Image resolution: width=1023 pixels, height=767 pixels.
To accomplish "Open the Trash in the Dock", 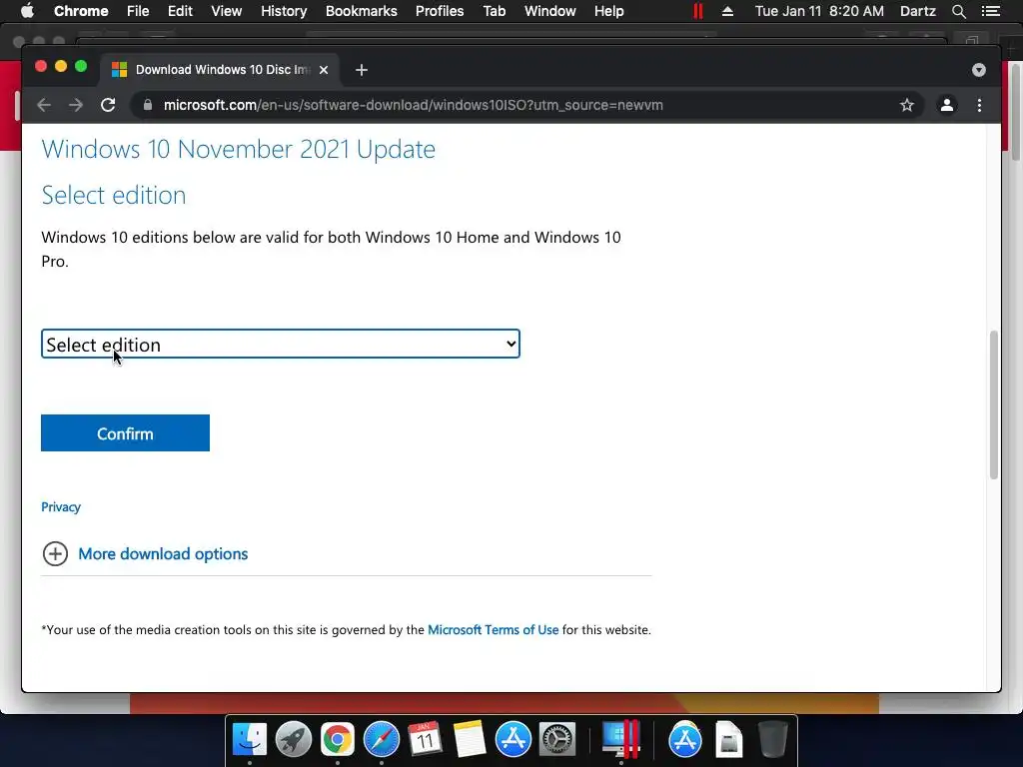I will [772, 739].
